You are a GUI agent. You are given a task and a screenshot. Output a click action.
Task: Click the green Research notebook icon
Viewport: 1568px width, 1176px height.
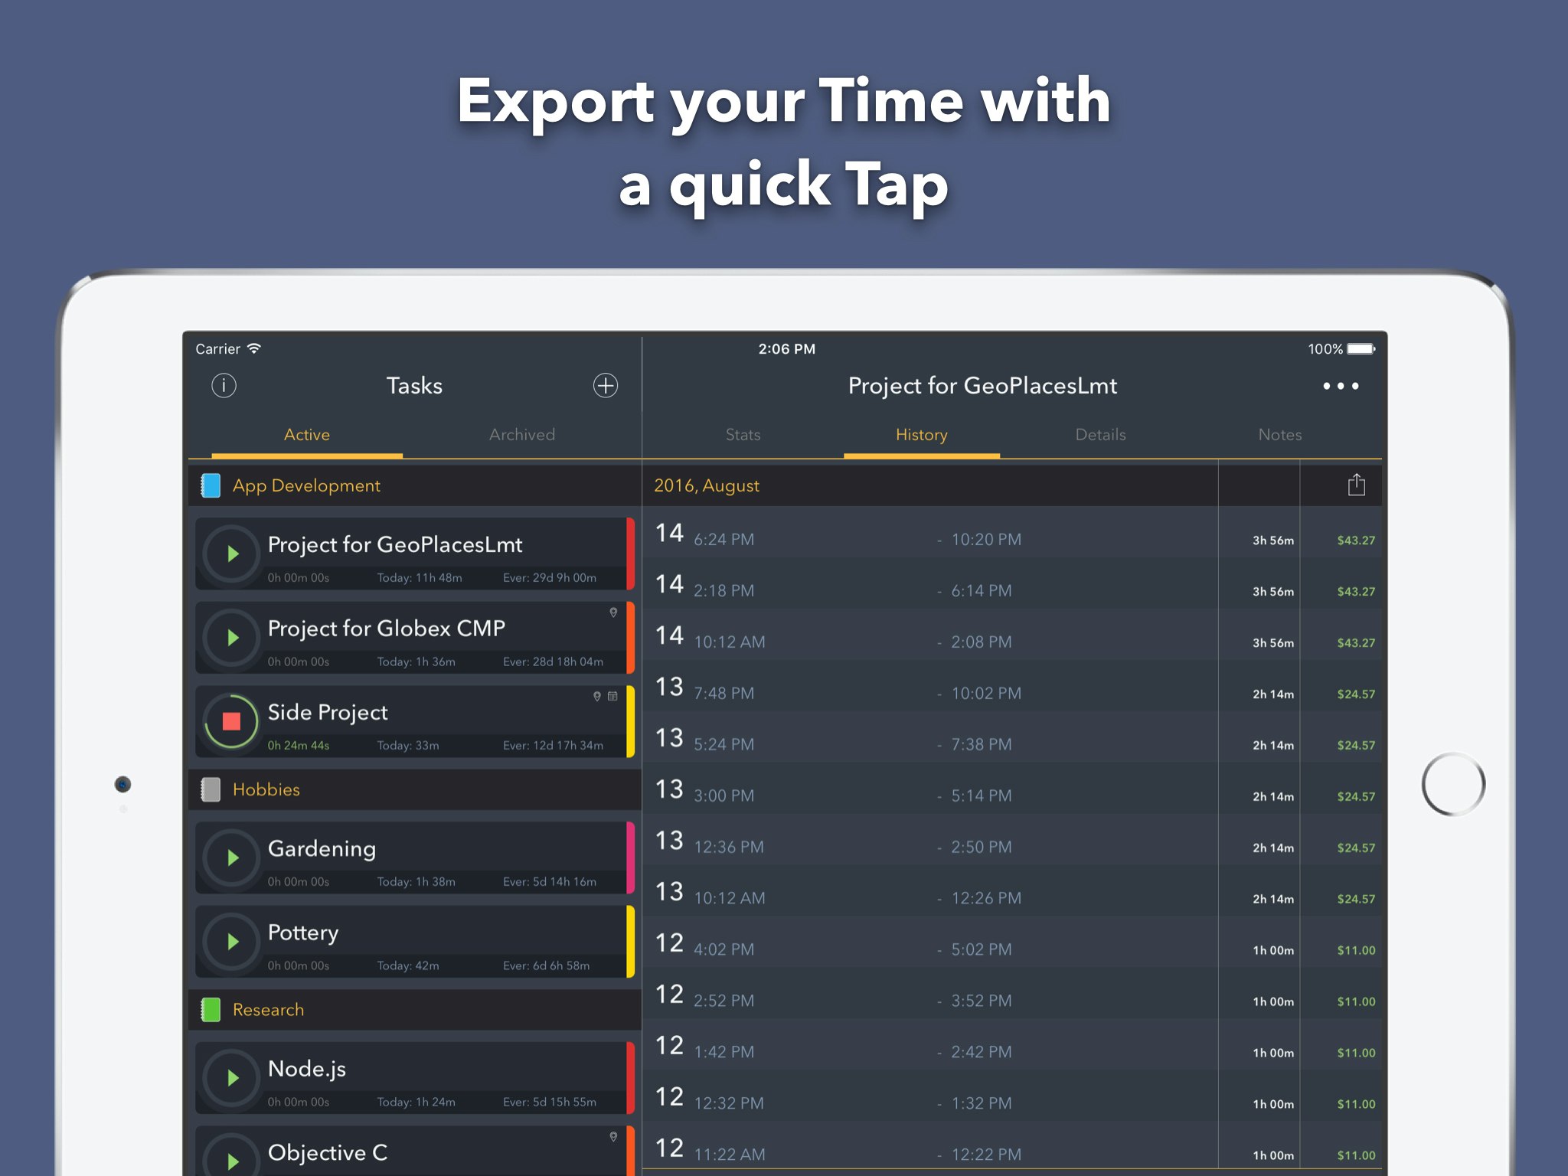click(211, 1010)
